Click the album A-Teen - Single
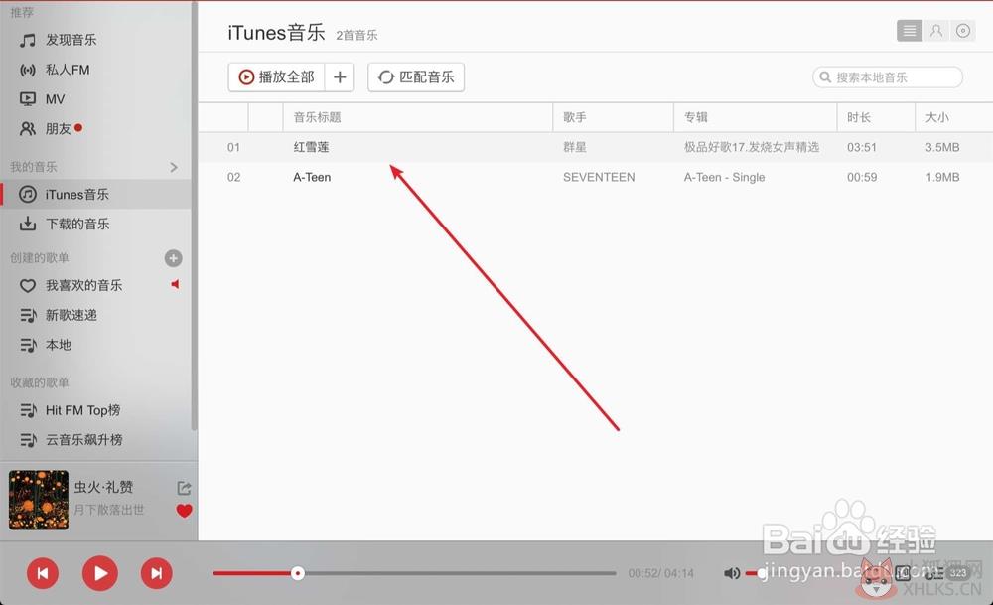This screenshot has width=993, height=605. pos(724,177)
